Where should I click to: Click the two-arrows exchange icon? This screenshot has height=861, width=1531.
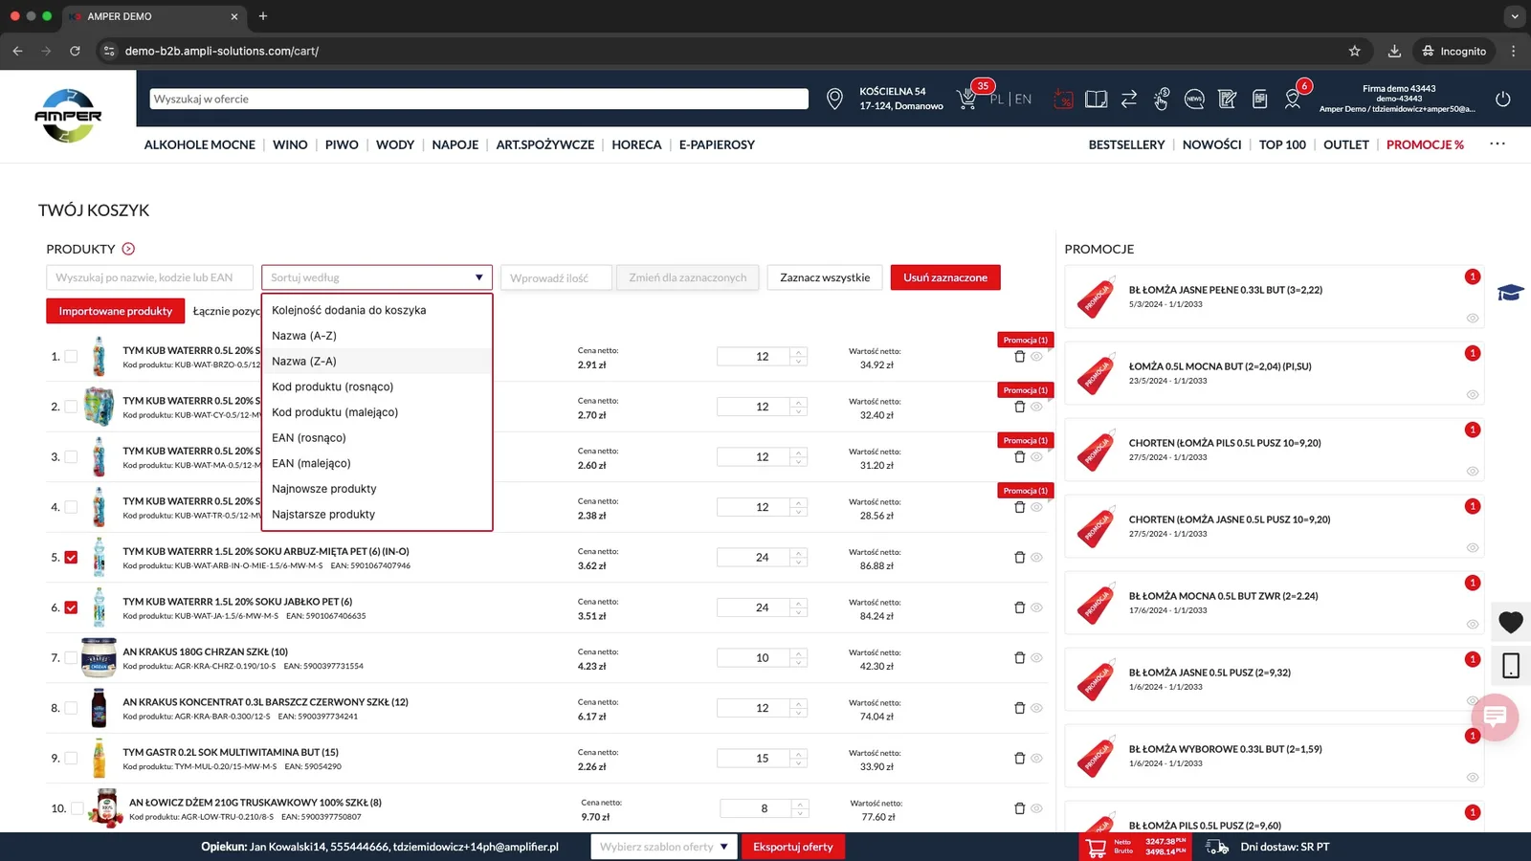[x=1129, y=99]
